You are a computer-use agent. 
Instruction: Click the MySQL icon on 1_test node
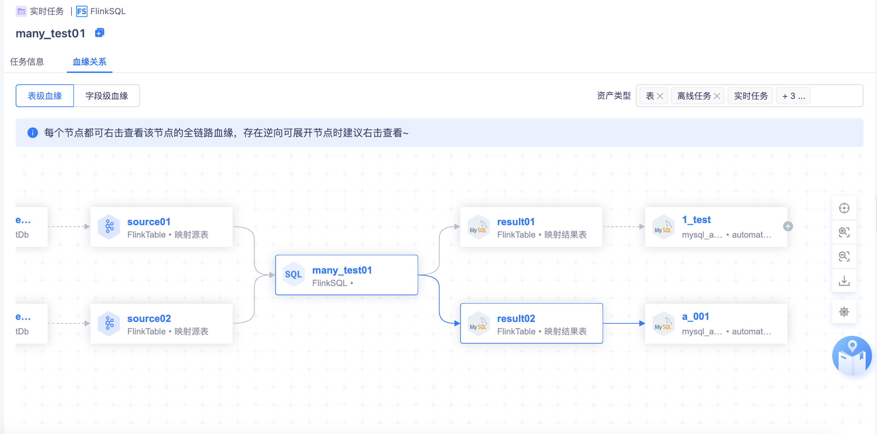pos(663,227)
